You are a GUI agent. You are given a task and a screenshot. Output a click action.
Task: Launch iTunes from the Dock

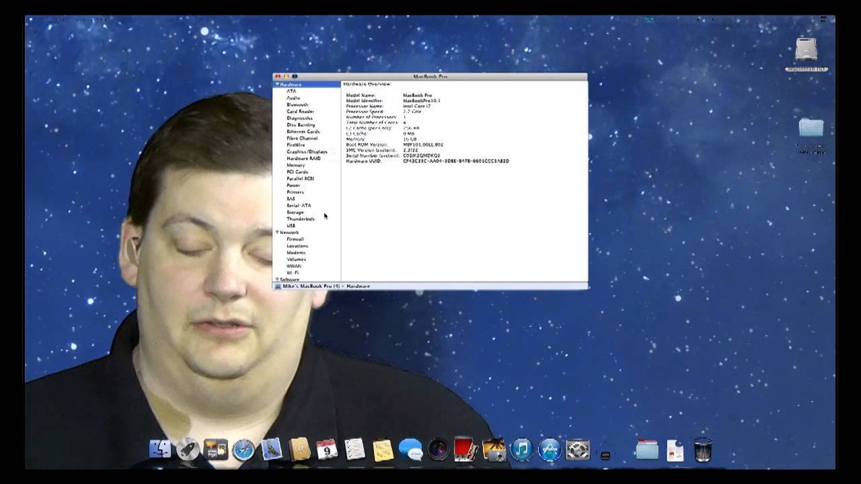click(521, 448)
